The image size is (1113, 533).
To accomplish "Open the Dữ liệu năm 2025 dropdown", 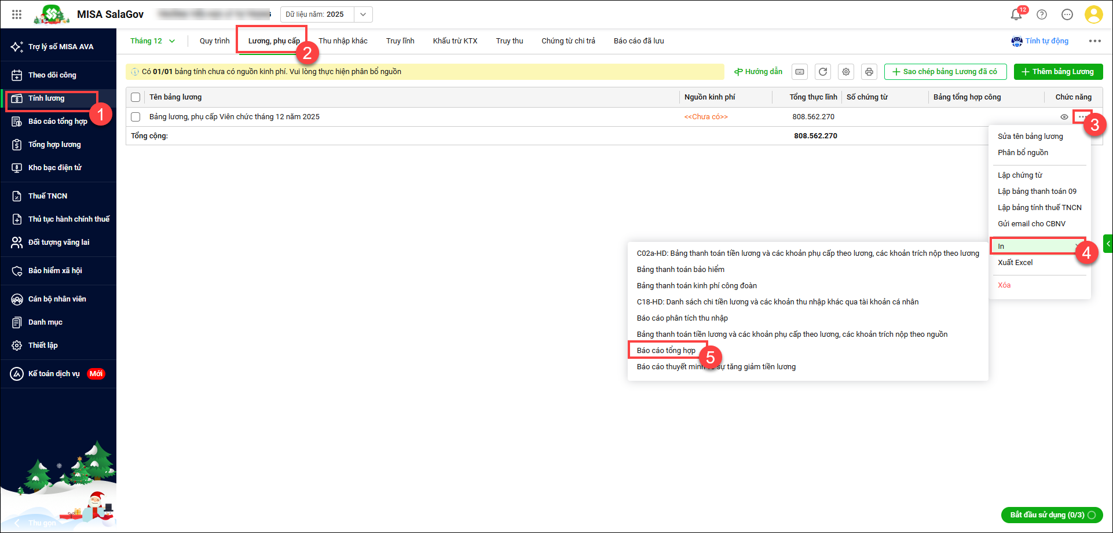I will 363,14.
